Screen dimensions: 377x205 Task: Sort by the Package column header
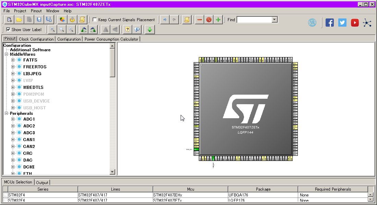point(263,189)
